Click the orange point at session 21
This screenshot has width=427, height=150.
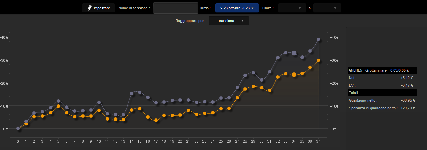click(188, 110)
